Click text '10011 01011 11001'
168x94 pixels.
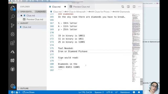(x=69, y=67)
